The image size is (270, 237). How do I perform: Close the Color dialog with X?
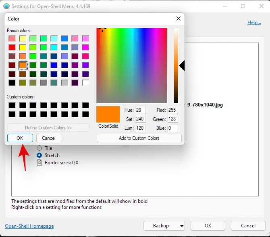click(x=178, y=18)
